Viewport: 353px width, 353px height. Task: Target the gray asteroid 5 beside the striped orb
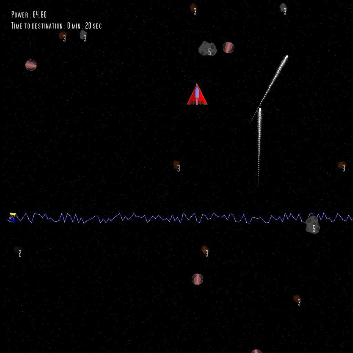(207, 48)
